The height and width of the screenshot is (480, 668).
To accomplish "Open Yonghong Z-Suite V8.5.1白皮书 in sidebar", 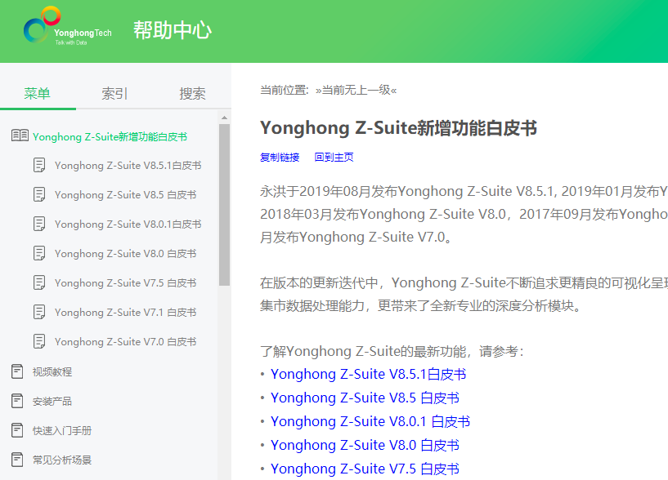I will pyautogui.click(x=128, y=166).
